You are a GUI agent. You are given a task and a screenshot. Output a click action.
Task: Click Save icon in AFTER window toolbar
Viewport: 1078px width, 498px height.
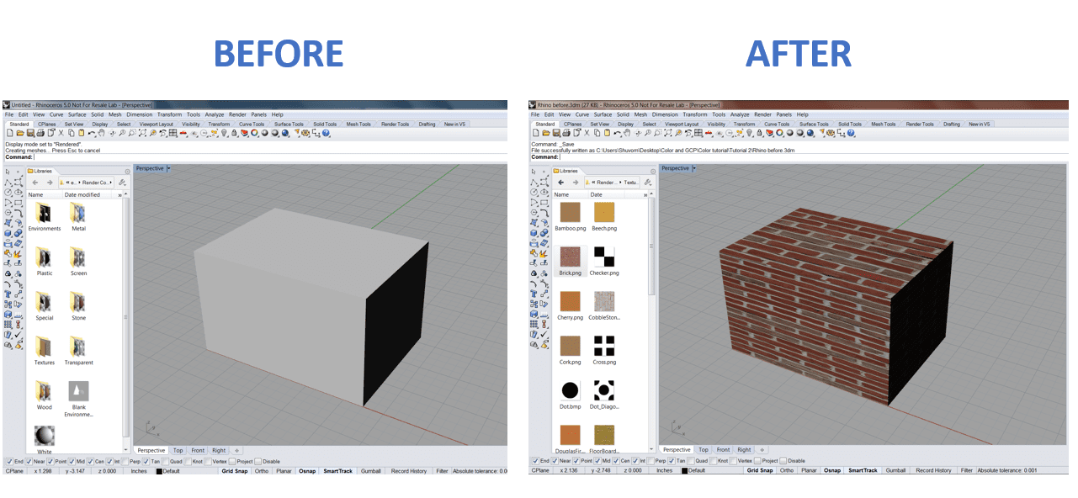point(556,133)
